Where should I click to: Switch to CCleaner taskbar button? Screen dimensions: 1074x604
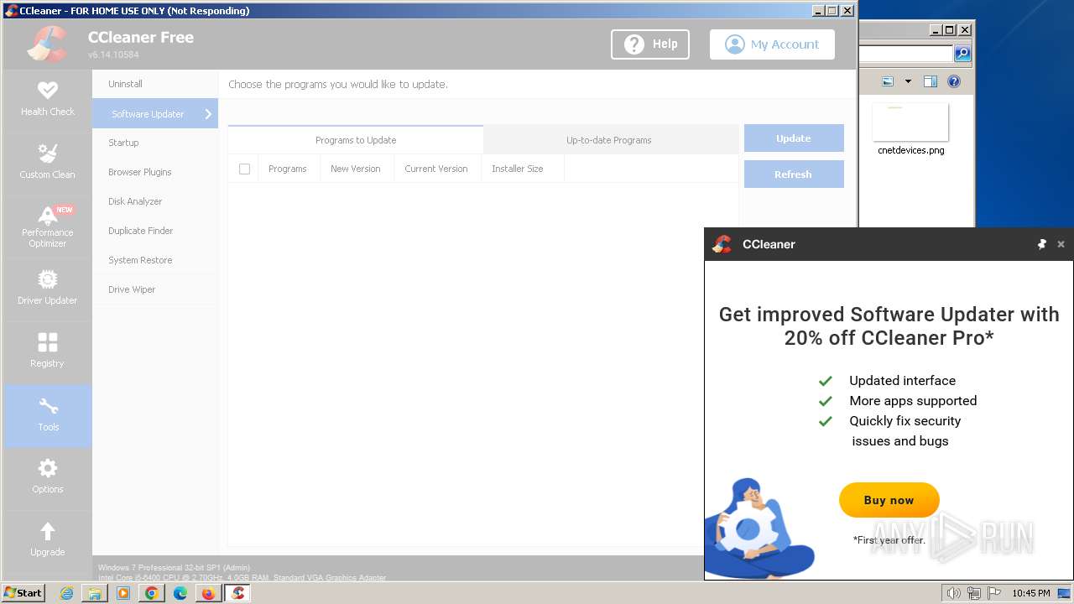[x=237, y=593]
